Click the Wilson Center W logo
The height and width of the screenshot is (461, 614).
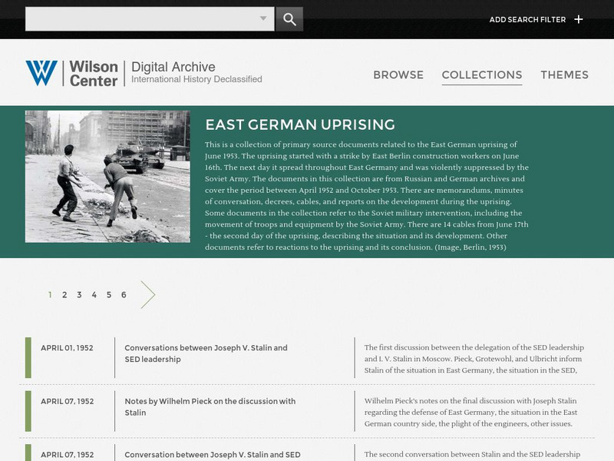coord(41,73)
